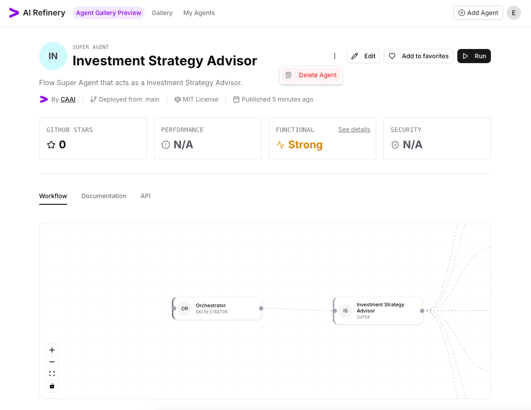531x410 pixels.
Task: Click the trash icon beside Delete Agent
Action: [x=289, y=75]
